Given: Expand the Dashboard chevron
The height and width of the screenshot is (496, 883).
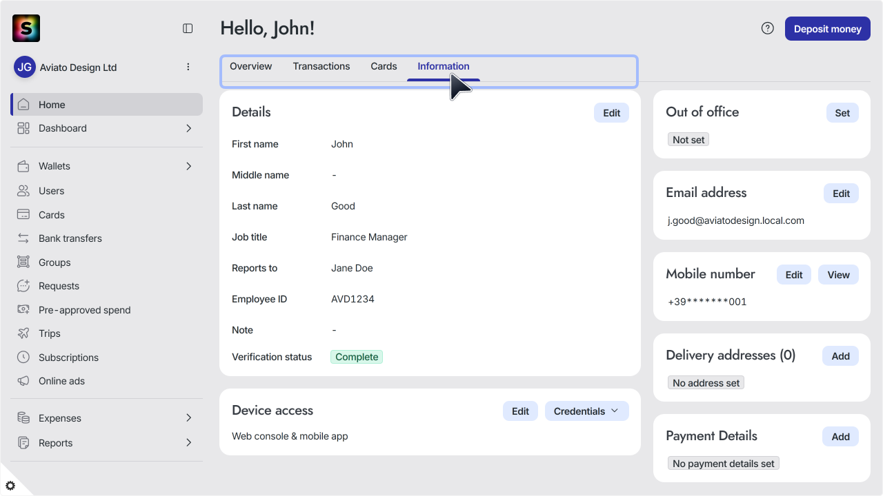Looking at the screenshot, I should tap(189, 128).
